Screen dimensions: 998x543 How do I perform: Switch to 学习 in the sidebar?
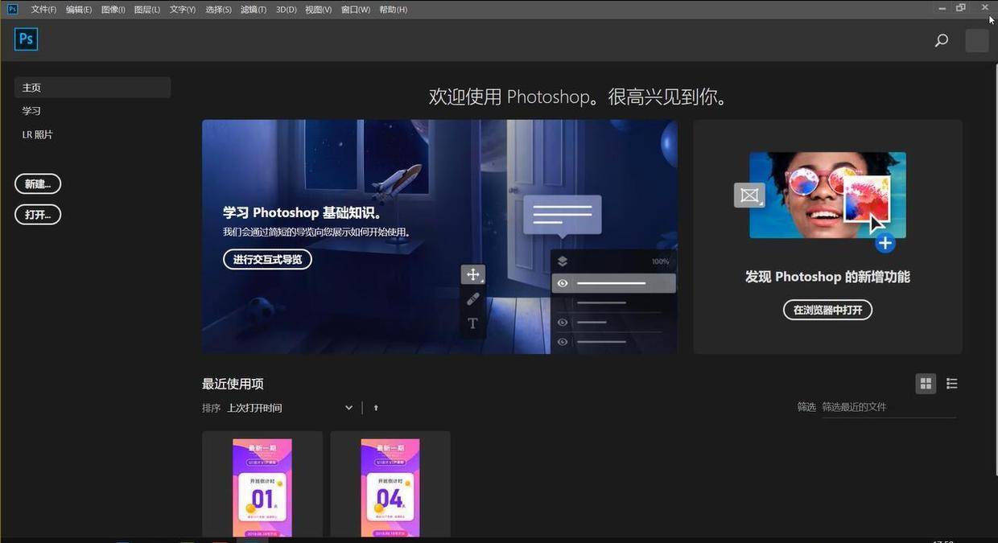pyautogui.click(x=31, y=110)
